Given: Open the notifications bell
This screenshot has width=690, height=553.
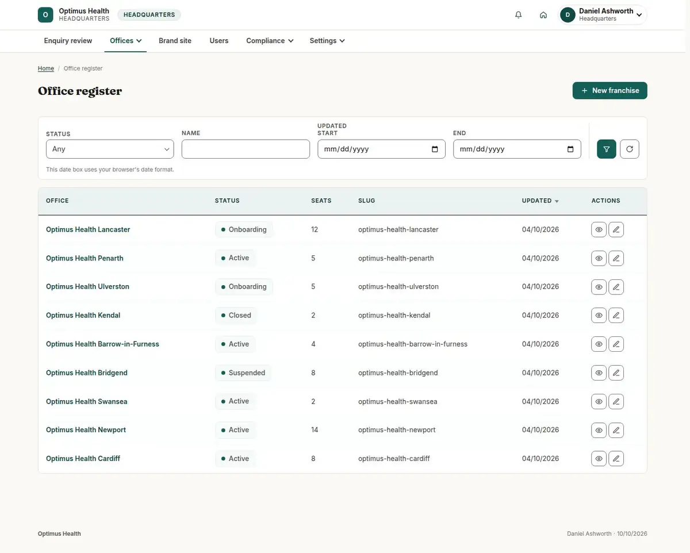Looking at the screenshot, I should coord(519,15).
